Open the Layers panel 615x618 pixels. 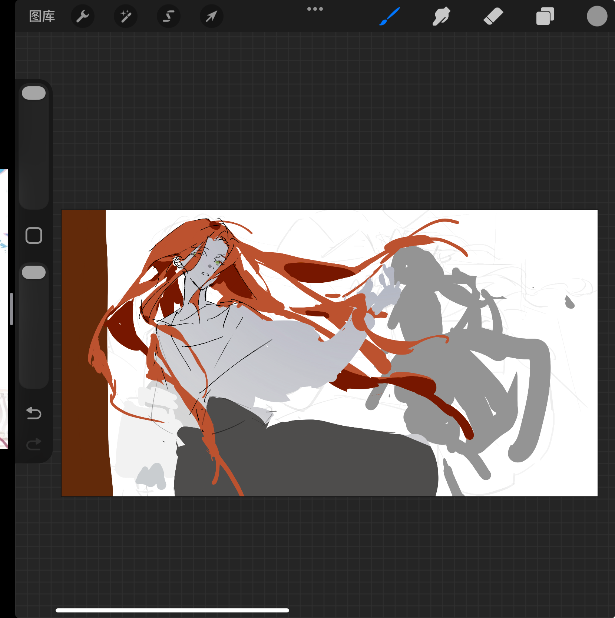pos(545,16)
